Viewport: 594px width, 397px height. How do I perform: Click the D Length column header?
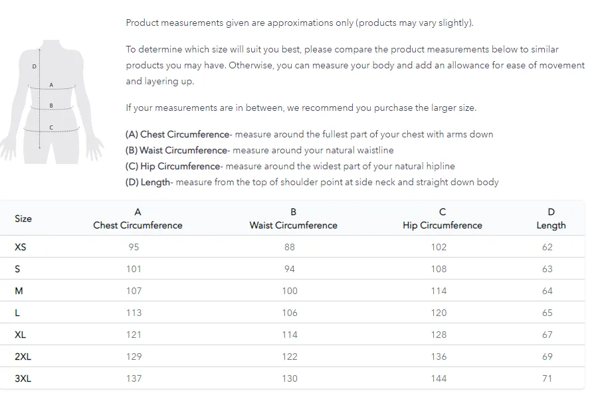pos(551,218)
